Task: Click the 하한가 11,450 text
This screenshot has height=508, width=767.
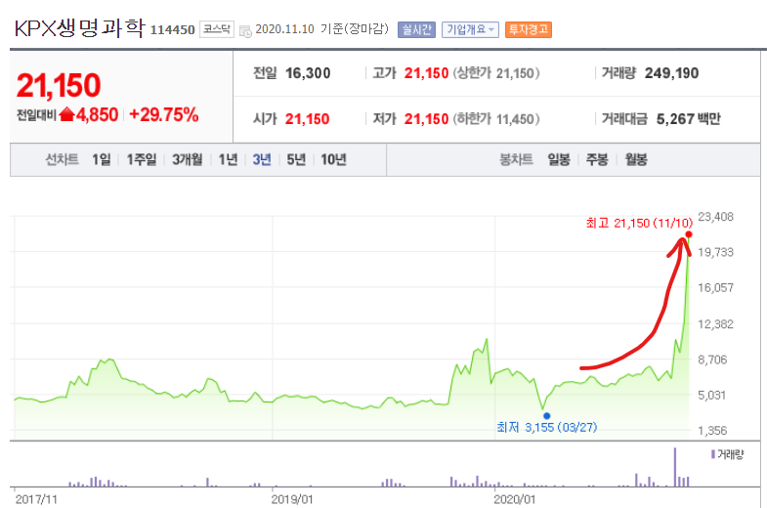Action: [496, 119]
